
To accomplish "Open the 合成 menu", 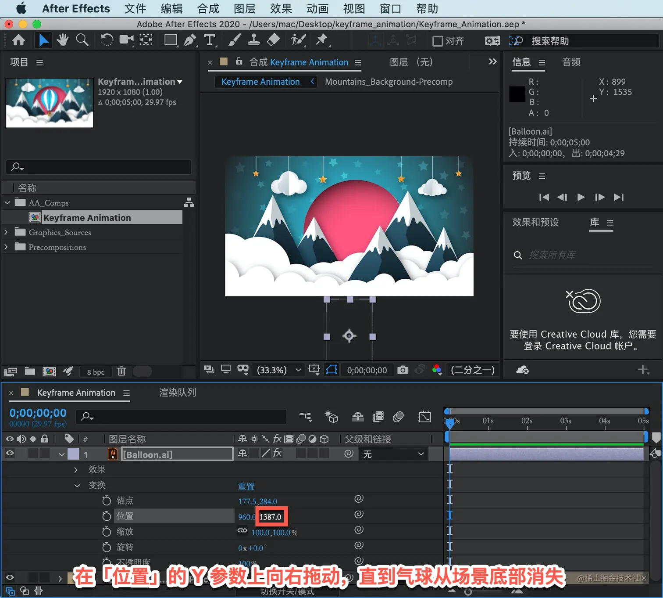I will (208, 8).
